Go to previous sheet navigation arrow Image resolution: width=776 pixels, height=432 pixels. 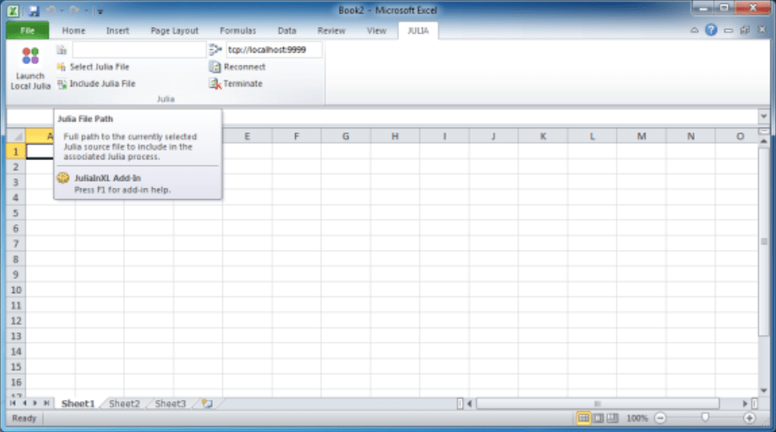23,403
